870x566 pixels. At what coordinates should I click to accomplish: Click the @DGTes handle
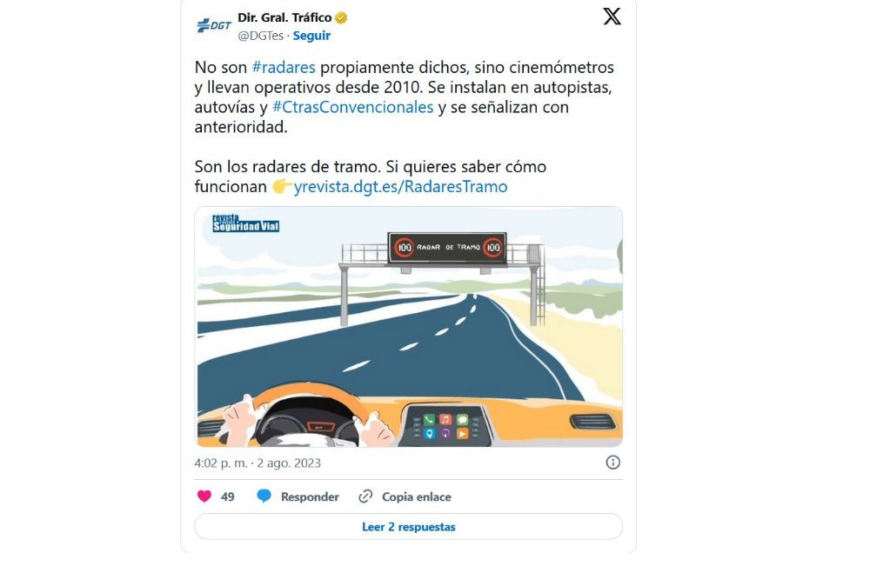click(x=261, y=36)
